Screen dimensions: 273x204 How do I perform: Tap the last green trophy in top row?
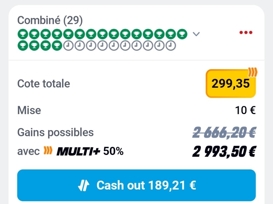(181, 34)
